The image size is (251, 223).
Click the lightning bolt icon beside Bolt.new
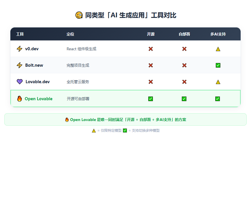point(20,65)
